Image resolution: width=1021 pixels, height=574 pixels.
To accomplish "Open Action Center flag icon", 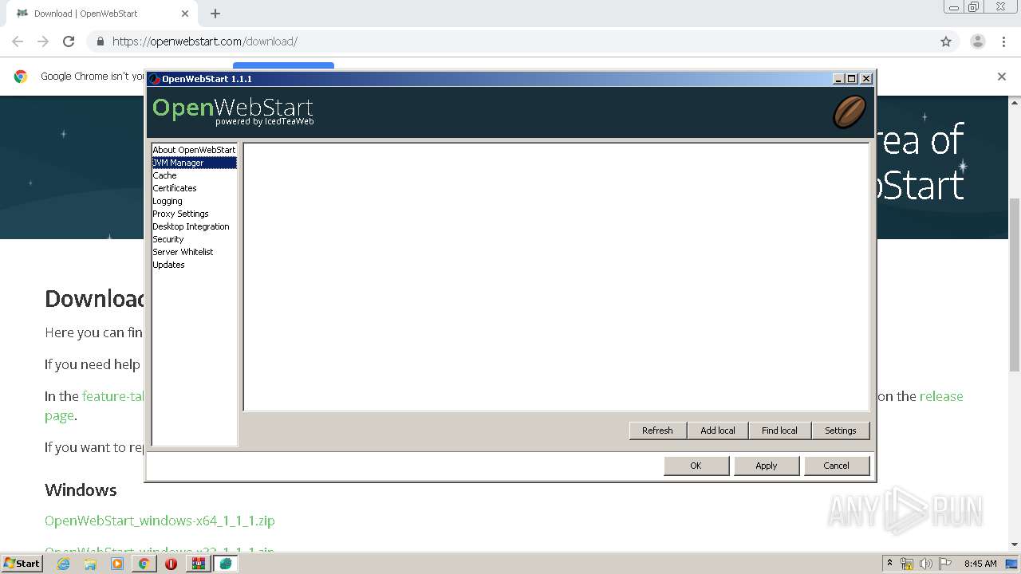I will 945,564.
